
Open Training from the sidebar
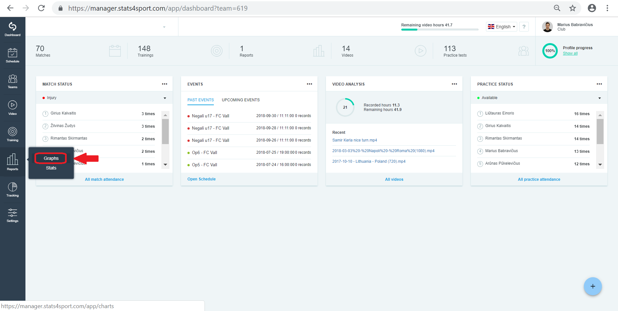[x=13, y=134]
